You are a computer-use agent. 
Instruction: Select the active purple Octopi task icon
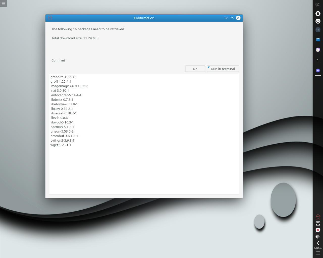[318, 70]
